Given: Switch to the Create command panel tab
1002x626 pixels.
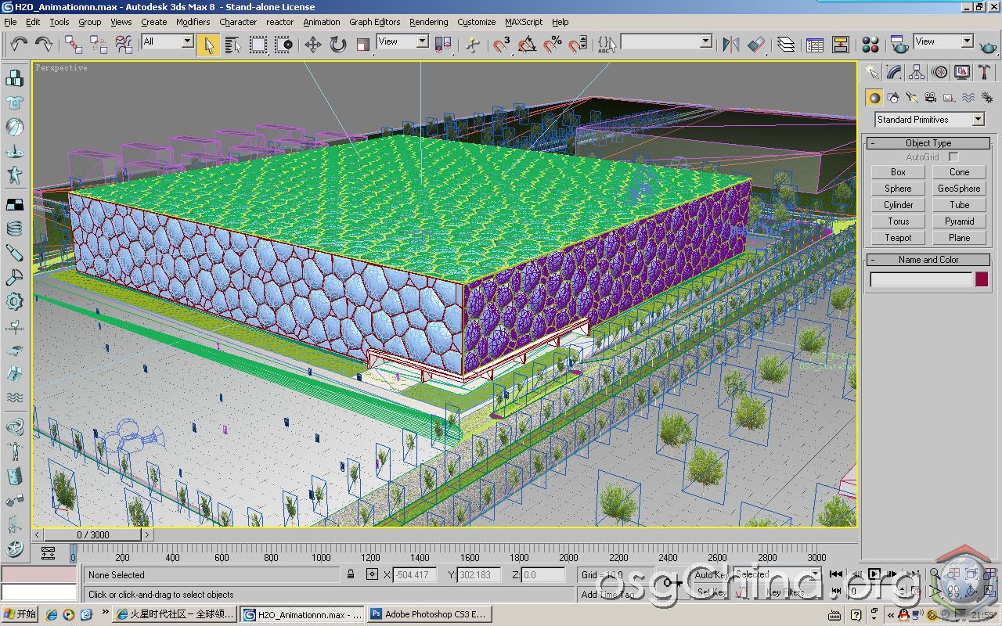Looking at the screenshot, I should click(x=871, y=73).
